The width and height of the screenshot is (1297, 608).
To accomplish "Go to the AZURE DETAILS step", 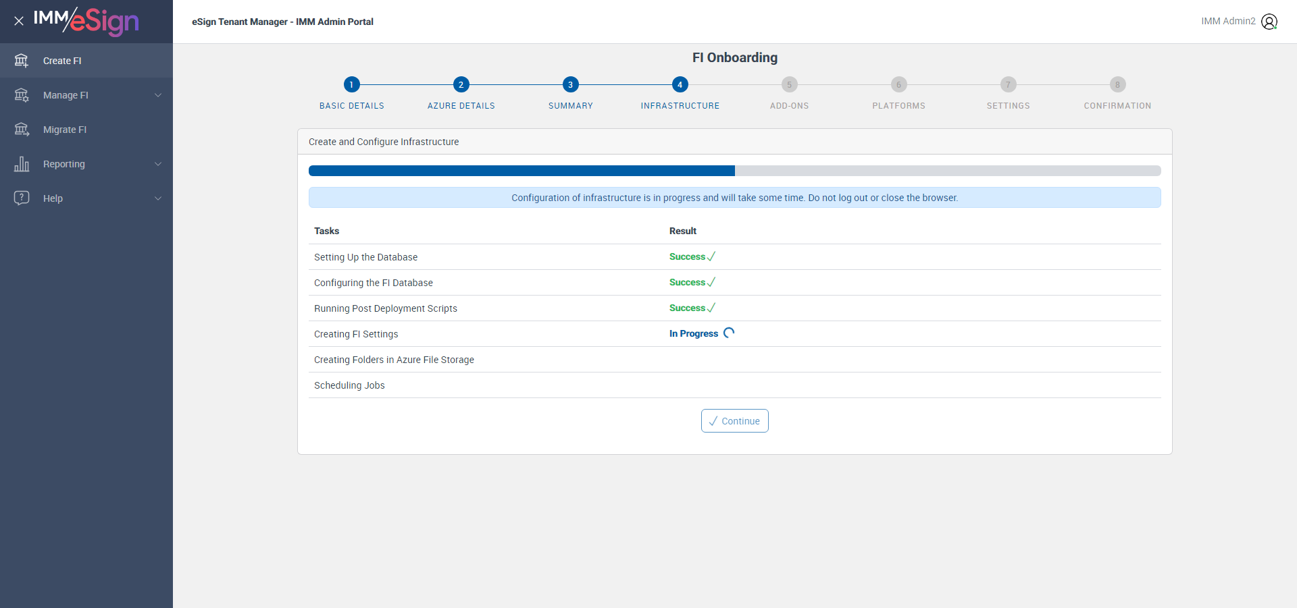I will (x=461, y=106).
